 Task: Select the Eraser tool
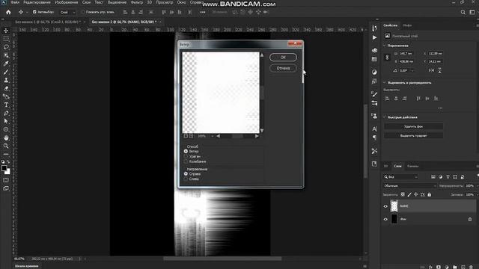coord(6,88)
